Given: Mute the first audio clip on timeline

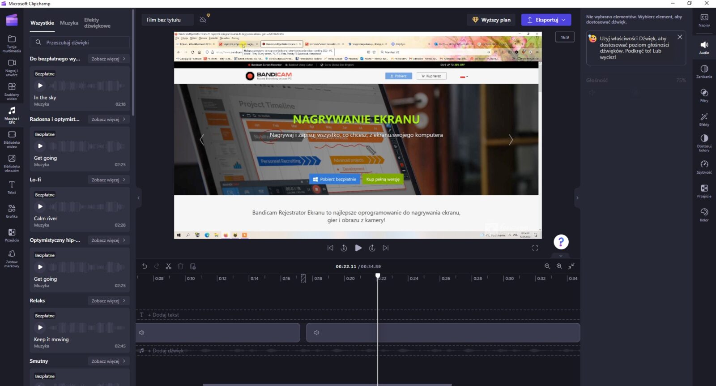Looking at the screenshot, I should 142,333.
